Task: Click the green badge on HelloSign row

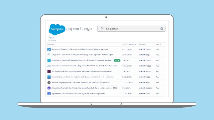Action: click(117, 60)
